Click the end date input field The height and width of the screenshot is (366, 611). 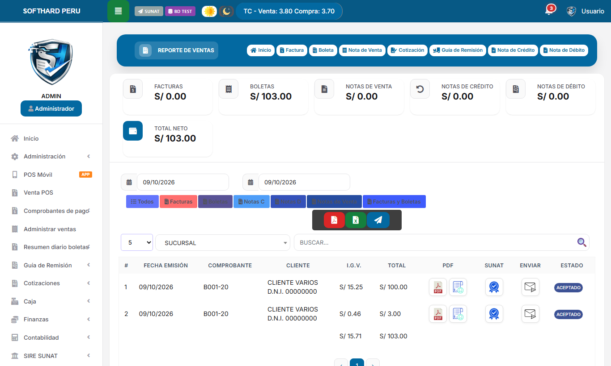click(304, 182)
